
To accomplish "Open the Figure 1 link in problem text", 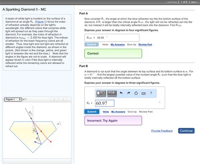I will (x=41, y=22).
